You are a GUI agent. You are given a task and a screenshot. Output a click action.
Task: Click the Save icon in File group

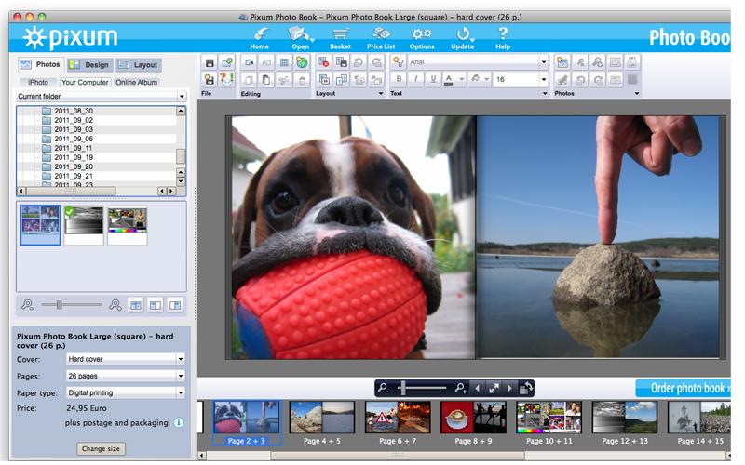pos(210,62)
